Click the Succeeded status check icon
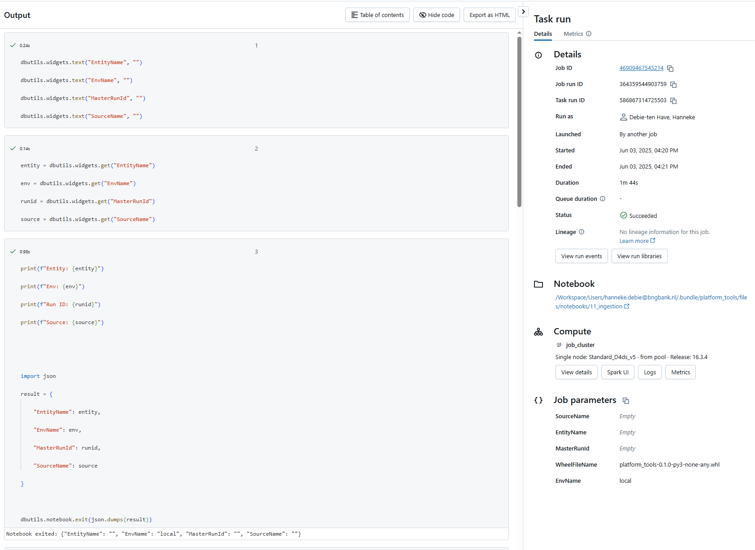Screen dimensions: 755x550 pos(623,215)
